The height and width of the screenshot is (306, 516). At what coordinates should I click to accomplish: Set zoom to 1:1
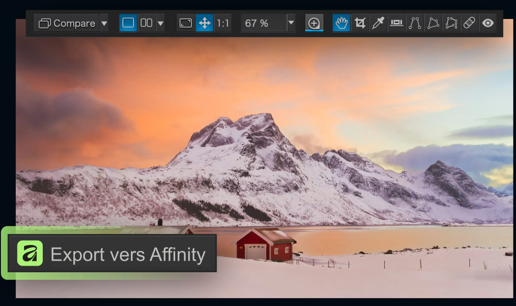[223, 23]
